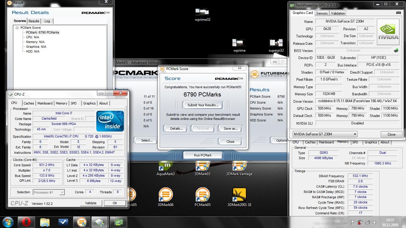Open Windows Explorer from the taskbar
406x228 pixels.
pyautogui.click(x=45, y=222)
